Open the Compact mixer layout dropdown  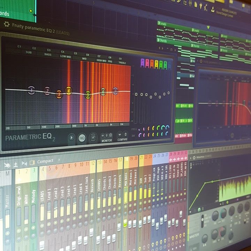[45, 161]
